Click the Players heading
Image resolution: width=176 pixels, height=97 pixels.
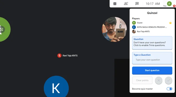136,19
